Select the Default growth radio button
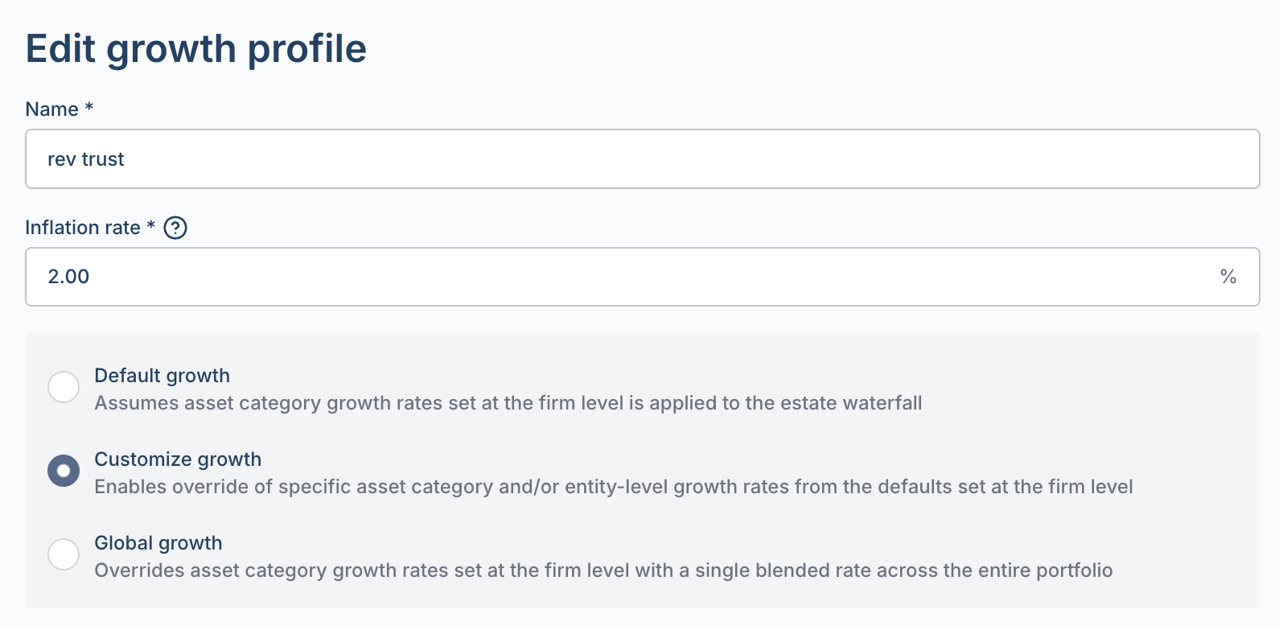 point(64,387)
